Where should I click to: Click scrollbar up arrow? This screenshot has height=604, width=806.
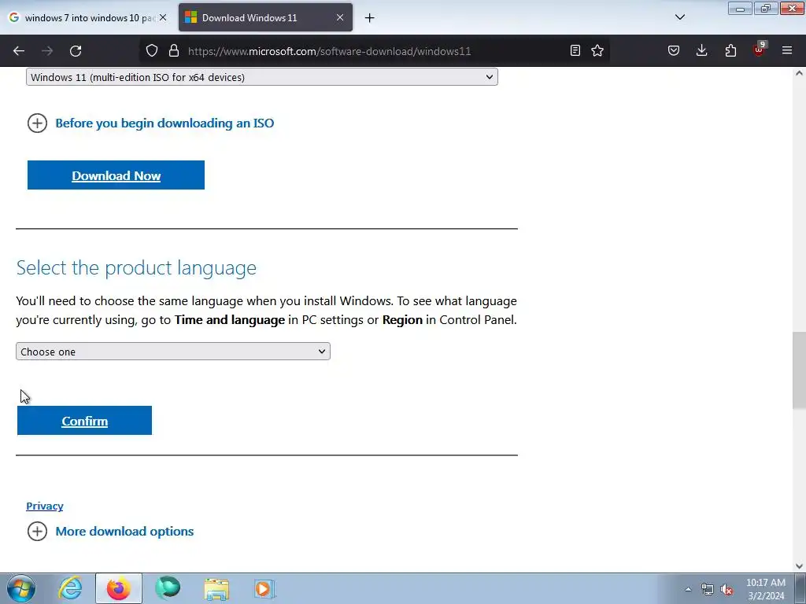[x=799, y=73]
